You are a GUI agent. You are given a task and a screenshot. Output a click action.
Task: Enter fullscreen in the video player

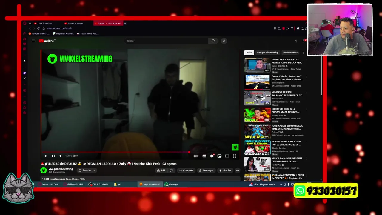pyautogui.click(x=235, y=156)
